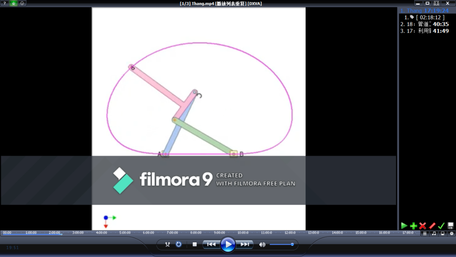This screenshot has width=456, height=257.
Task: Toggle shuffle playback
Action: 168,245
